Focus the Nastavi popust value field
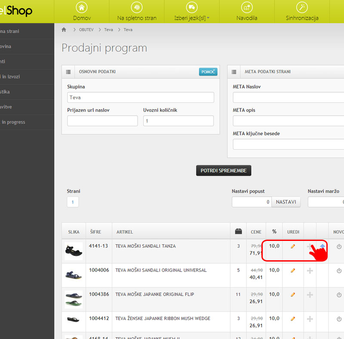 click(x=252, y=202)
